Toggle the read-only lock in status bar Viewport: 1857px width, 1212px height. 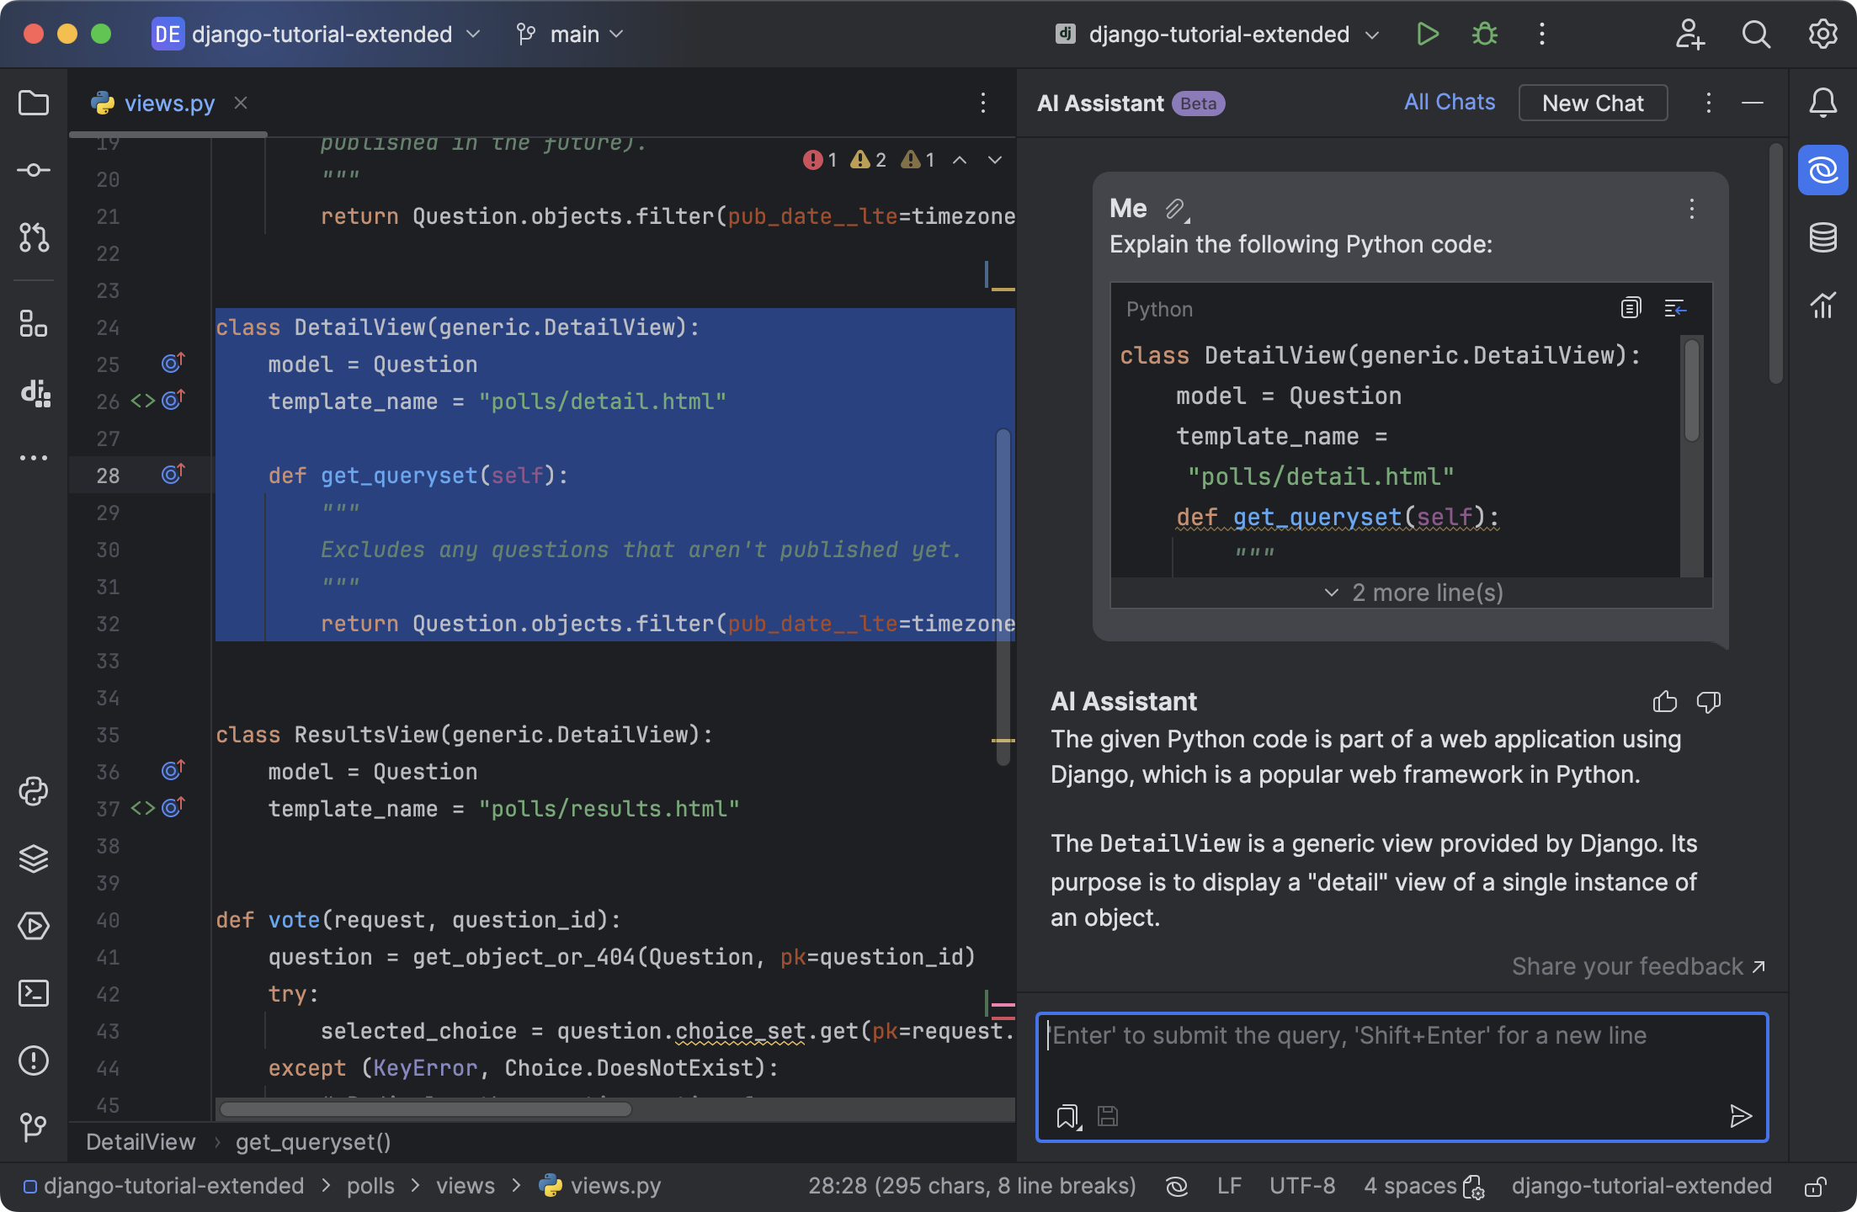1815,1187
